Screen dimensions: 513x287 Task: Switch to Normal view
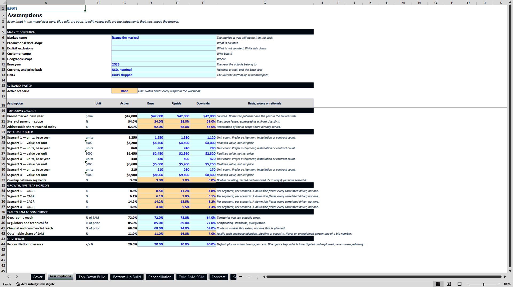438,284
